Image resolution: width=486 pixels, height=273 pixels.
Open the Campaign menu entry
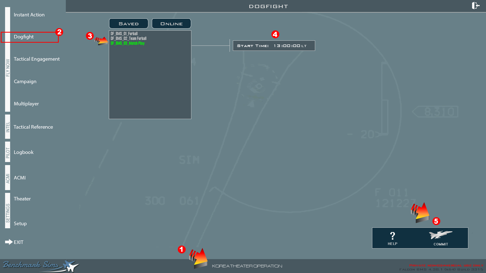(25, 81)
